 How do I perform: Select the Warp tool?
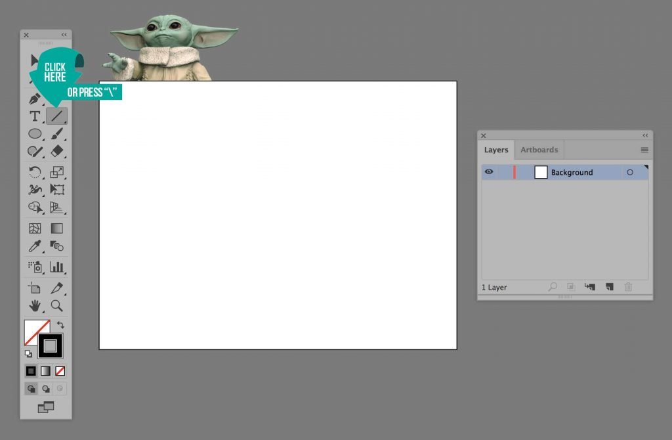tap(35, 190)
